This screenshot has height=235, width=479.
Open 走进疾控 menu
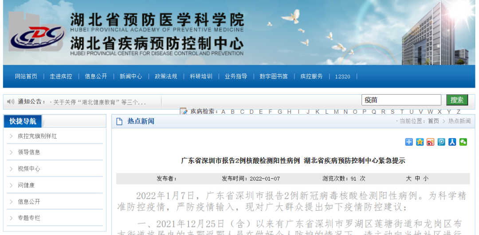click(61, 77)
